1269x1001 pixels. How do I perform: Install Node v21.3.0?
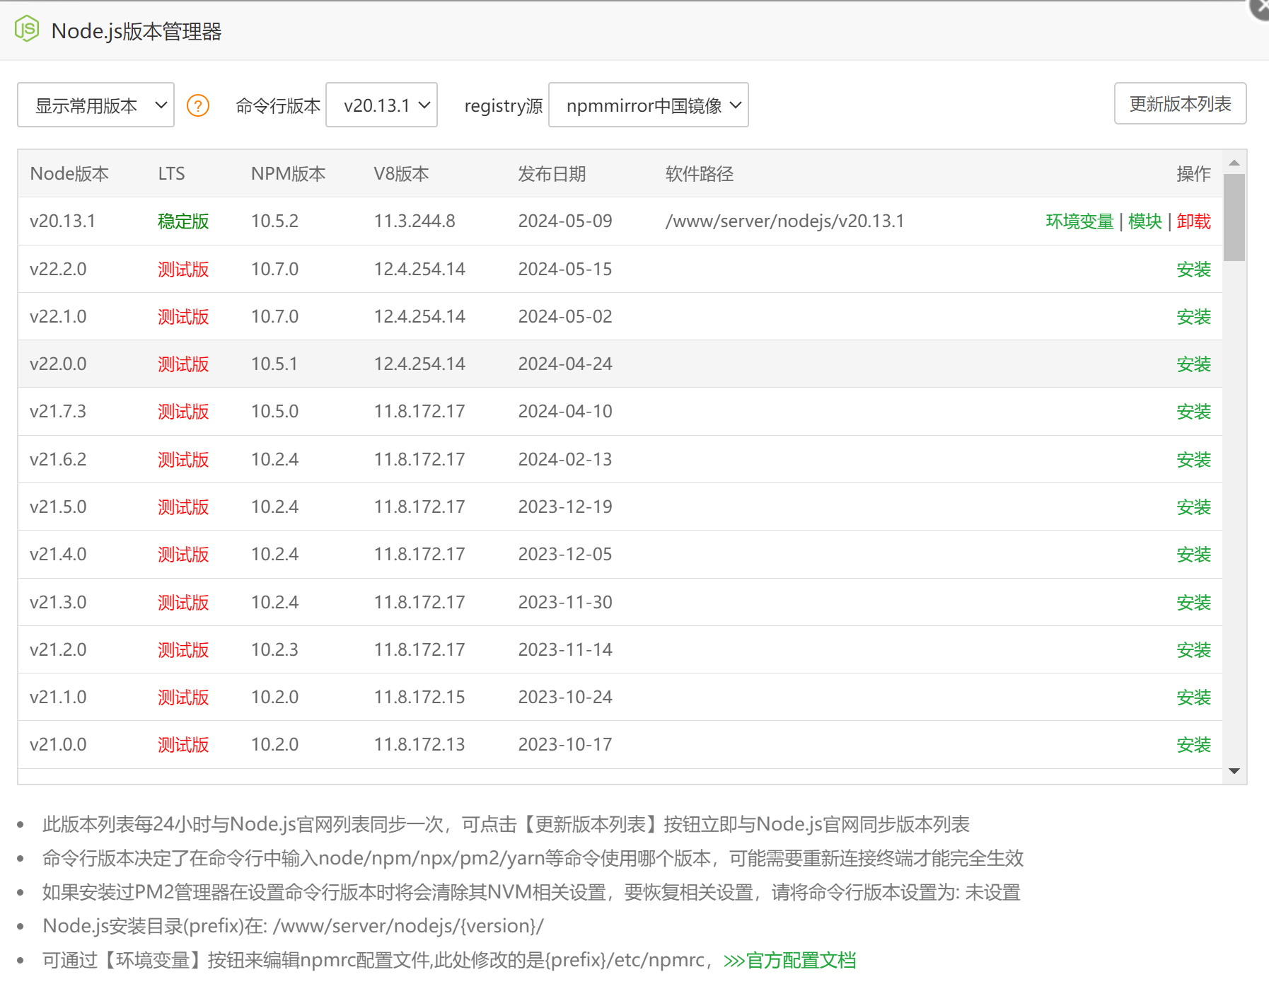pyautogui.click(x=1194, y=603)
